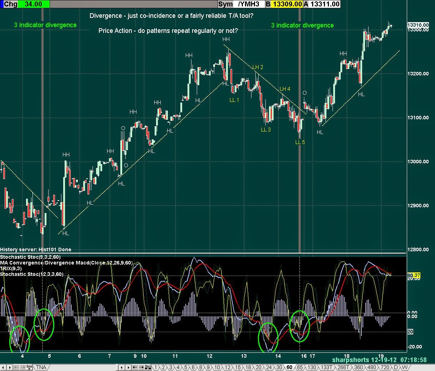Image resolution: width=435 pixels, height=371 pixels.
Task: Switch to the 5 minute interval tab
Action: [x=185, y=367]
